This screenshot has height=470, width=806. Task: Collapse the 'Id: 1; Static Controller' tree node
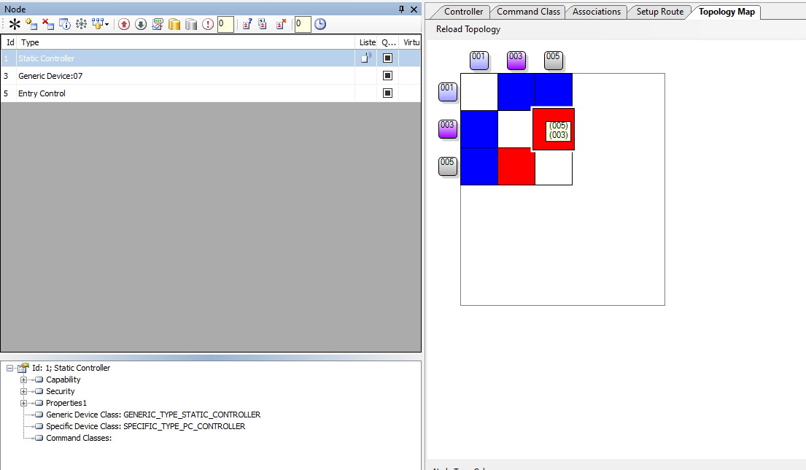pos(9,368)
